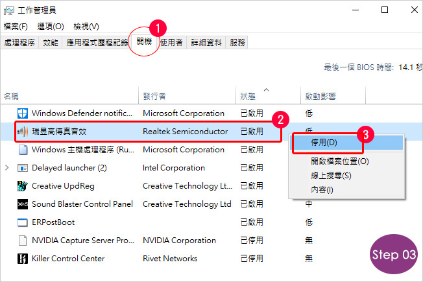Click the NVIDIA Capture Server file icon
423x282 pixels.
pos(23,241)
